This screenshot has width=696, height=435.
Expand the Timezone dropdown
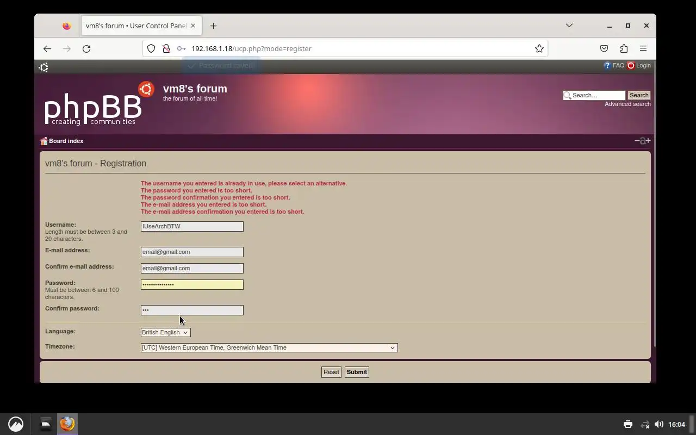tap(269, 347)
